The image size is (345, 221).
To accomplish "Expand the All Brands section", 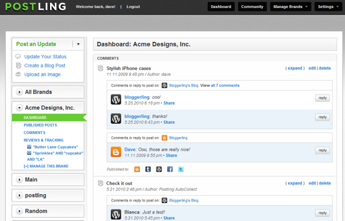I will [20, 92].
